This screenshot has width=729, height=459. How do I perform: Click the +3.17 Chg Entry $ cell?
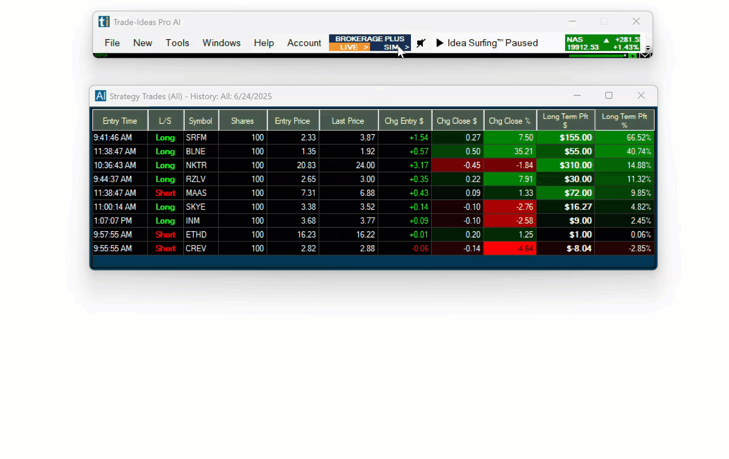(x=405, y=165)
